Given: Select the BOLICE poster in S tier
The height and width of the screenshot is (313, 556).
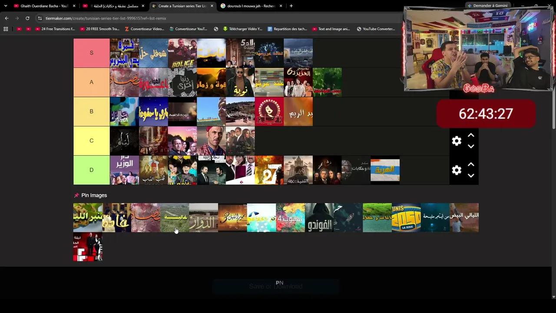Looking at the screenshot, I should (x=182, y=53).
